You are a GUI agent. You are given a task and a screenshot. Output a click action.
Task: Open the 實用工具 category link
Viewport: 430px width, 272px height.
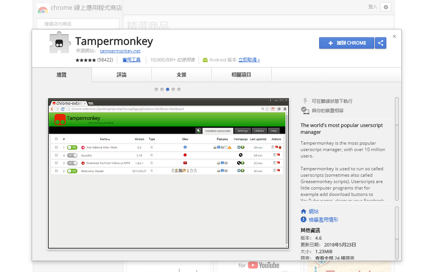tap(132, 60)
